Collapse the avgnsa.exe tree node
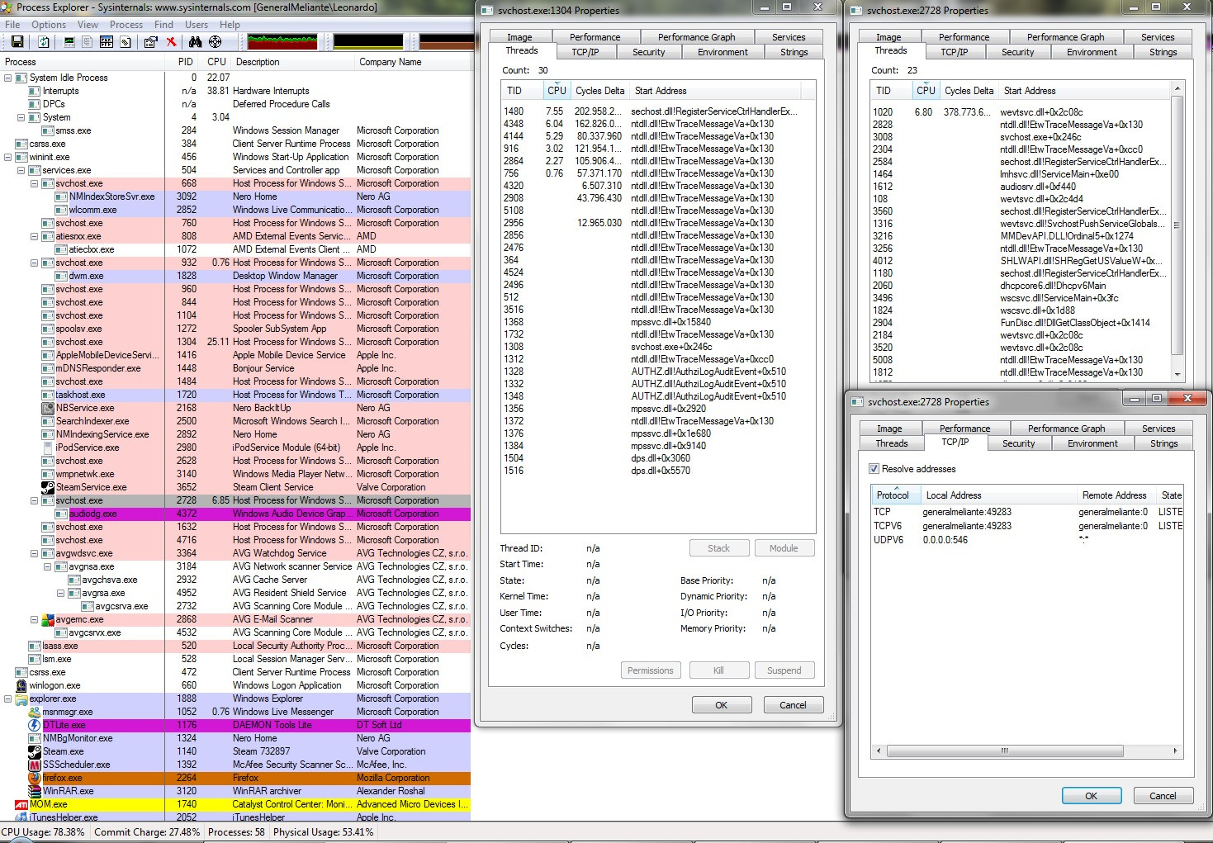The width and height of the screenshot is (1213, 843). [x=48, y=566]
